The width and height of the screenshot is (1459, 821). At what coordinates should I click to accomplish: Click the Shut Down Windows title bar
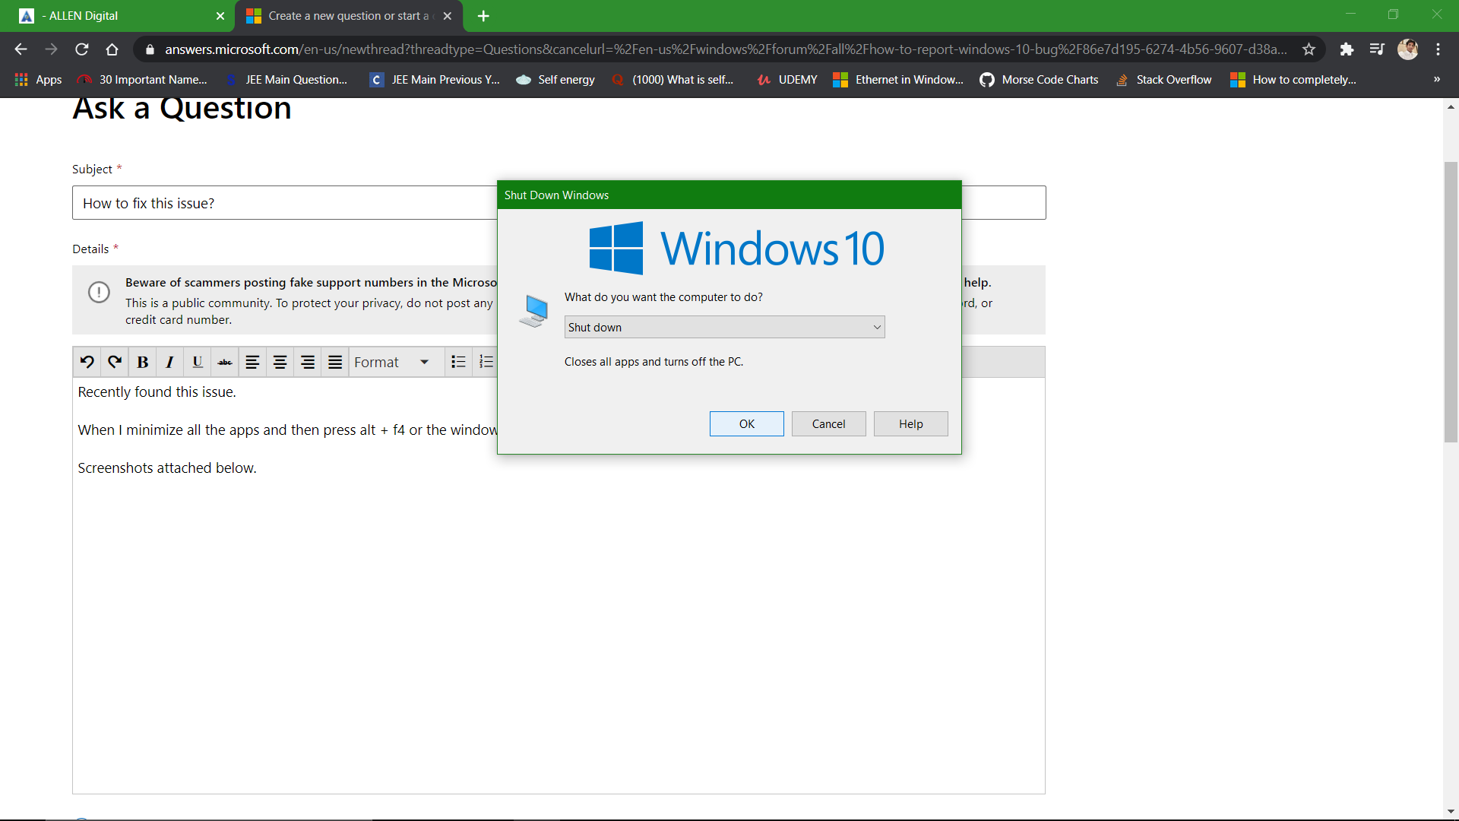[729, 195]
